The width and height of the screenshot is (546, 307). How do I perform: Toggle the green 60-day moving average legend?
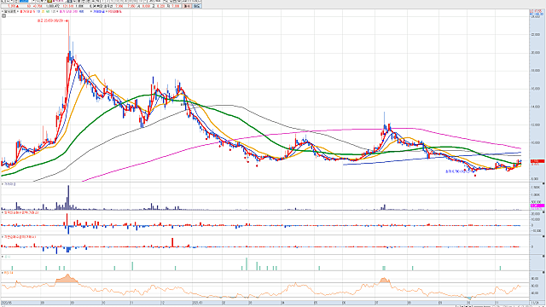[x=48, y=11]
